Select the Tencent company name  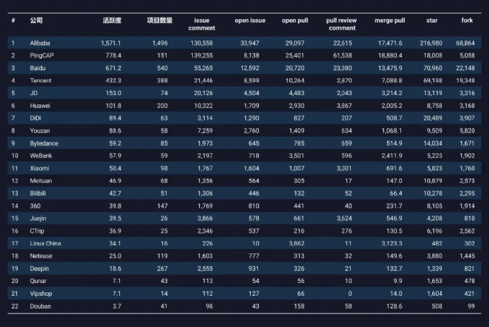40,80
